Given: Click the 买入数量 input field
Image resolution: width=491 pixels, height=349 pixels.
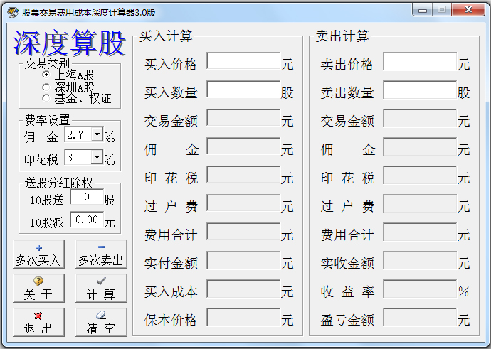Looking at the screenshot, I should pos(243,90).
